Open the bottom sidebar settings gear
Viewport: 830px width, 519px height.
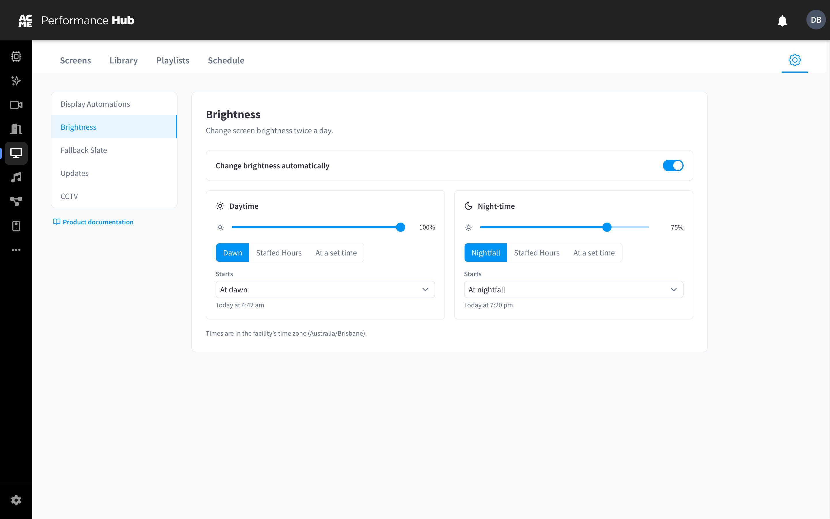16,501
